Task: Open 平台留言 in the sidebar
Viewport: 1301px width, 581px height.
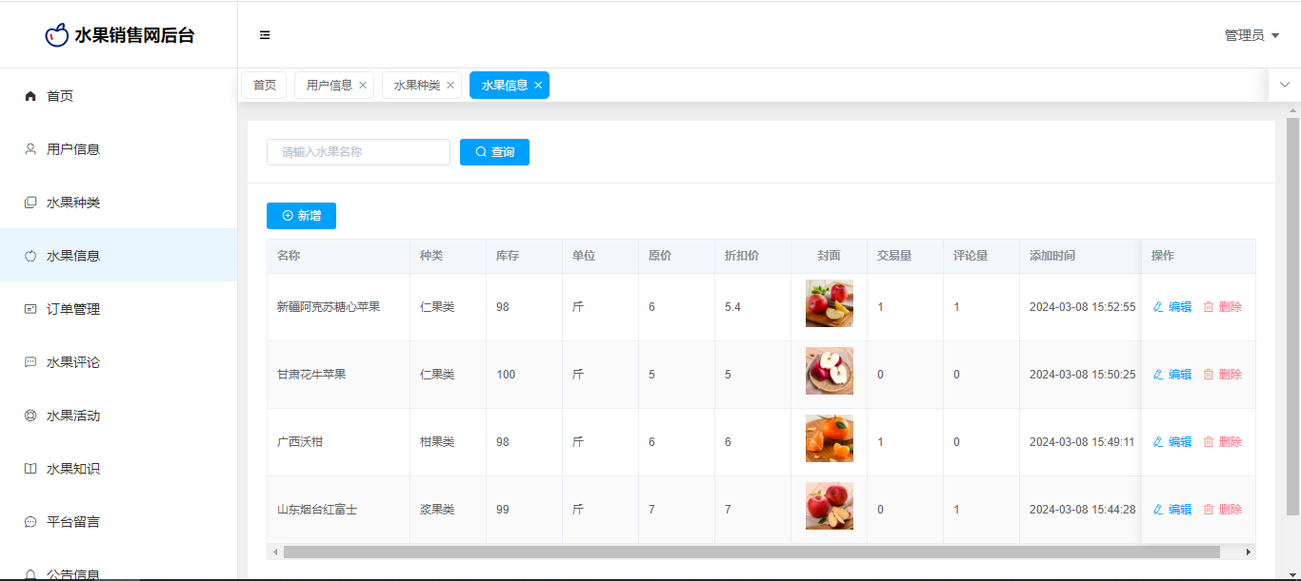Action: point(118,522)
